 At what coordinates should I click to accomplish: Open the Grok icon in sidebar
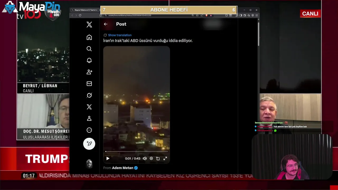[x=89, y=95]
